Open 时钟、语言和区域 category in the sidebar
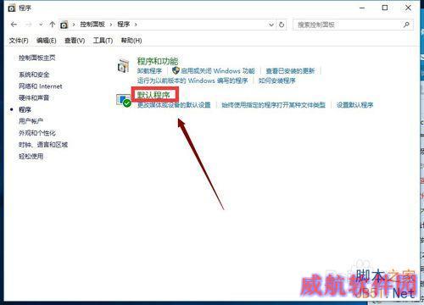Viewport: 424px width, 305px height. point(43,145)
